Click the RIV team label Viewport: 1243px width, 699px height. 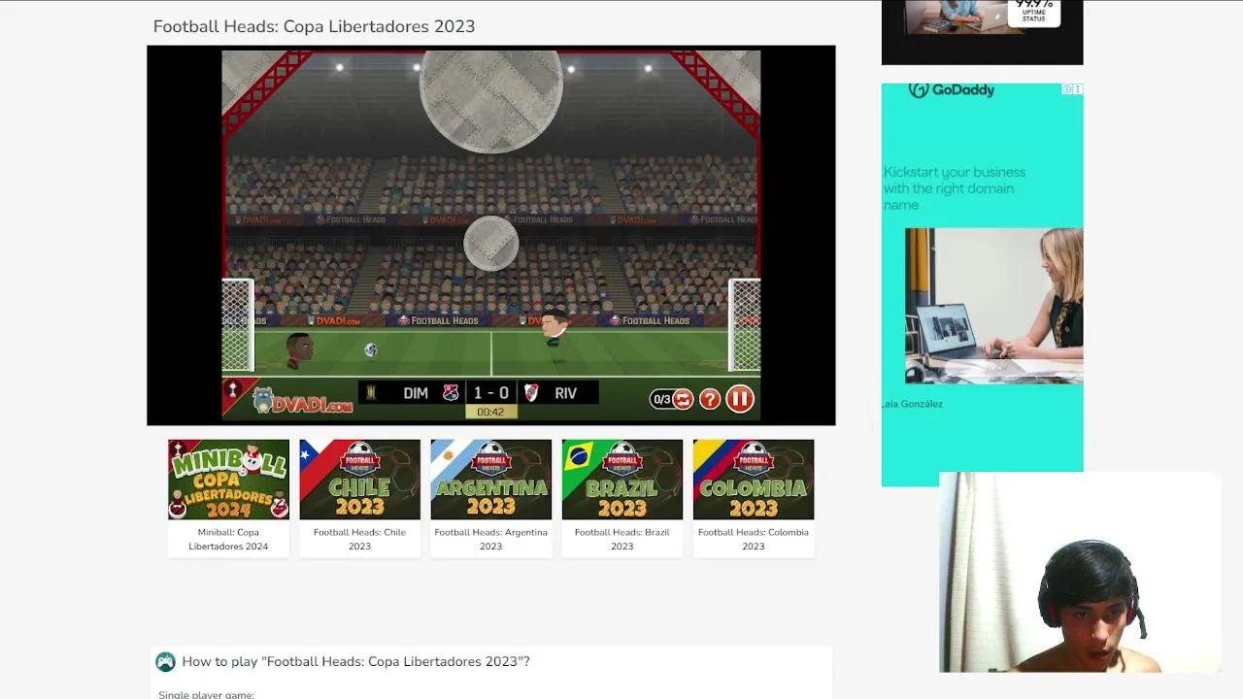tap(565, 392)
